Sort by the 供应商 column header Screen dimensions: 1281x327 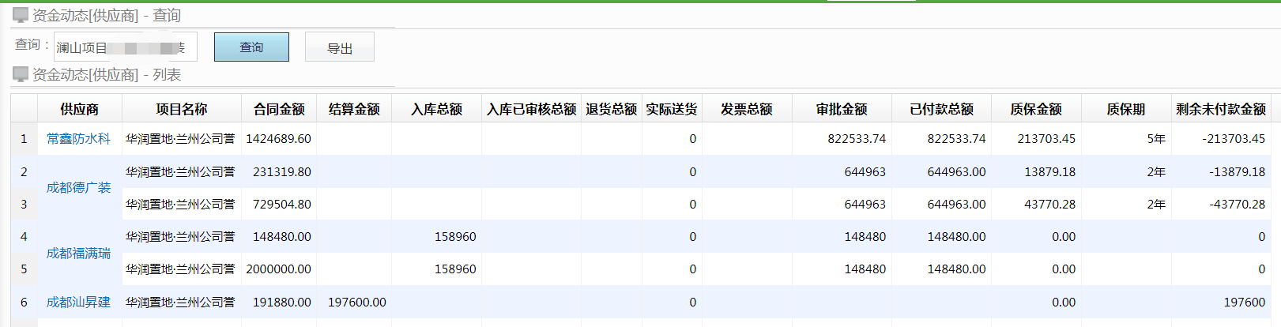[79, 109]
